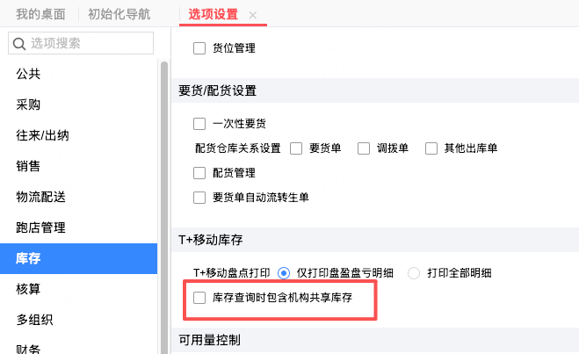Click the 选项搜索 input field
579x354 pixels.
(x=88, y=43)
